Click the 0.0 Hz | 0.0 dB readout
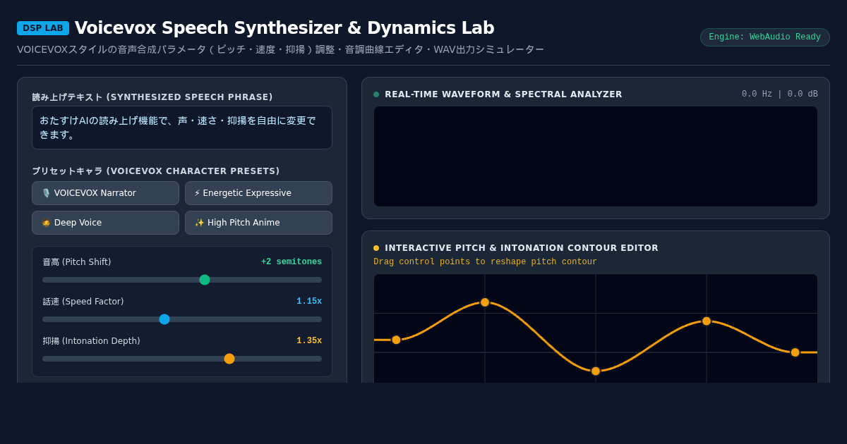Image resolution: width=847 pixels, height=444 pixels. (780, 94)
